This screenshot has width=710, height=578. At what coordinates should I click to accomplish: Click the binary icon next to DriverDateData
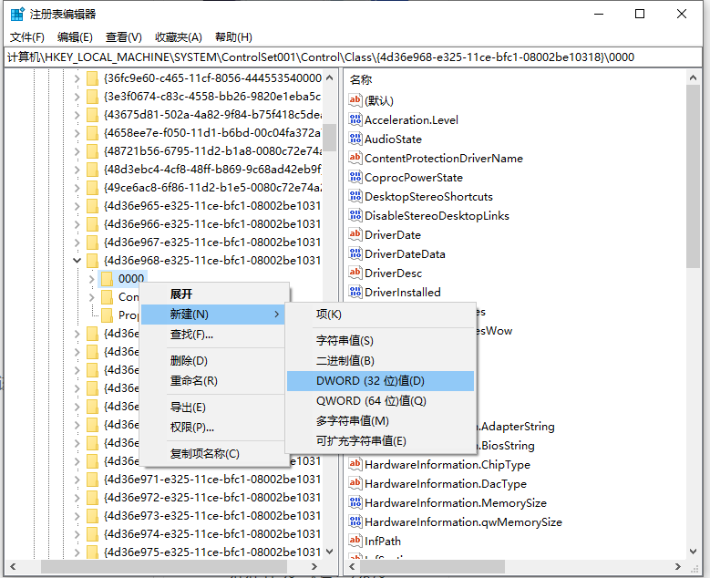click(355, 253)
